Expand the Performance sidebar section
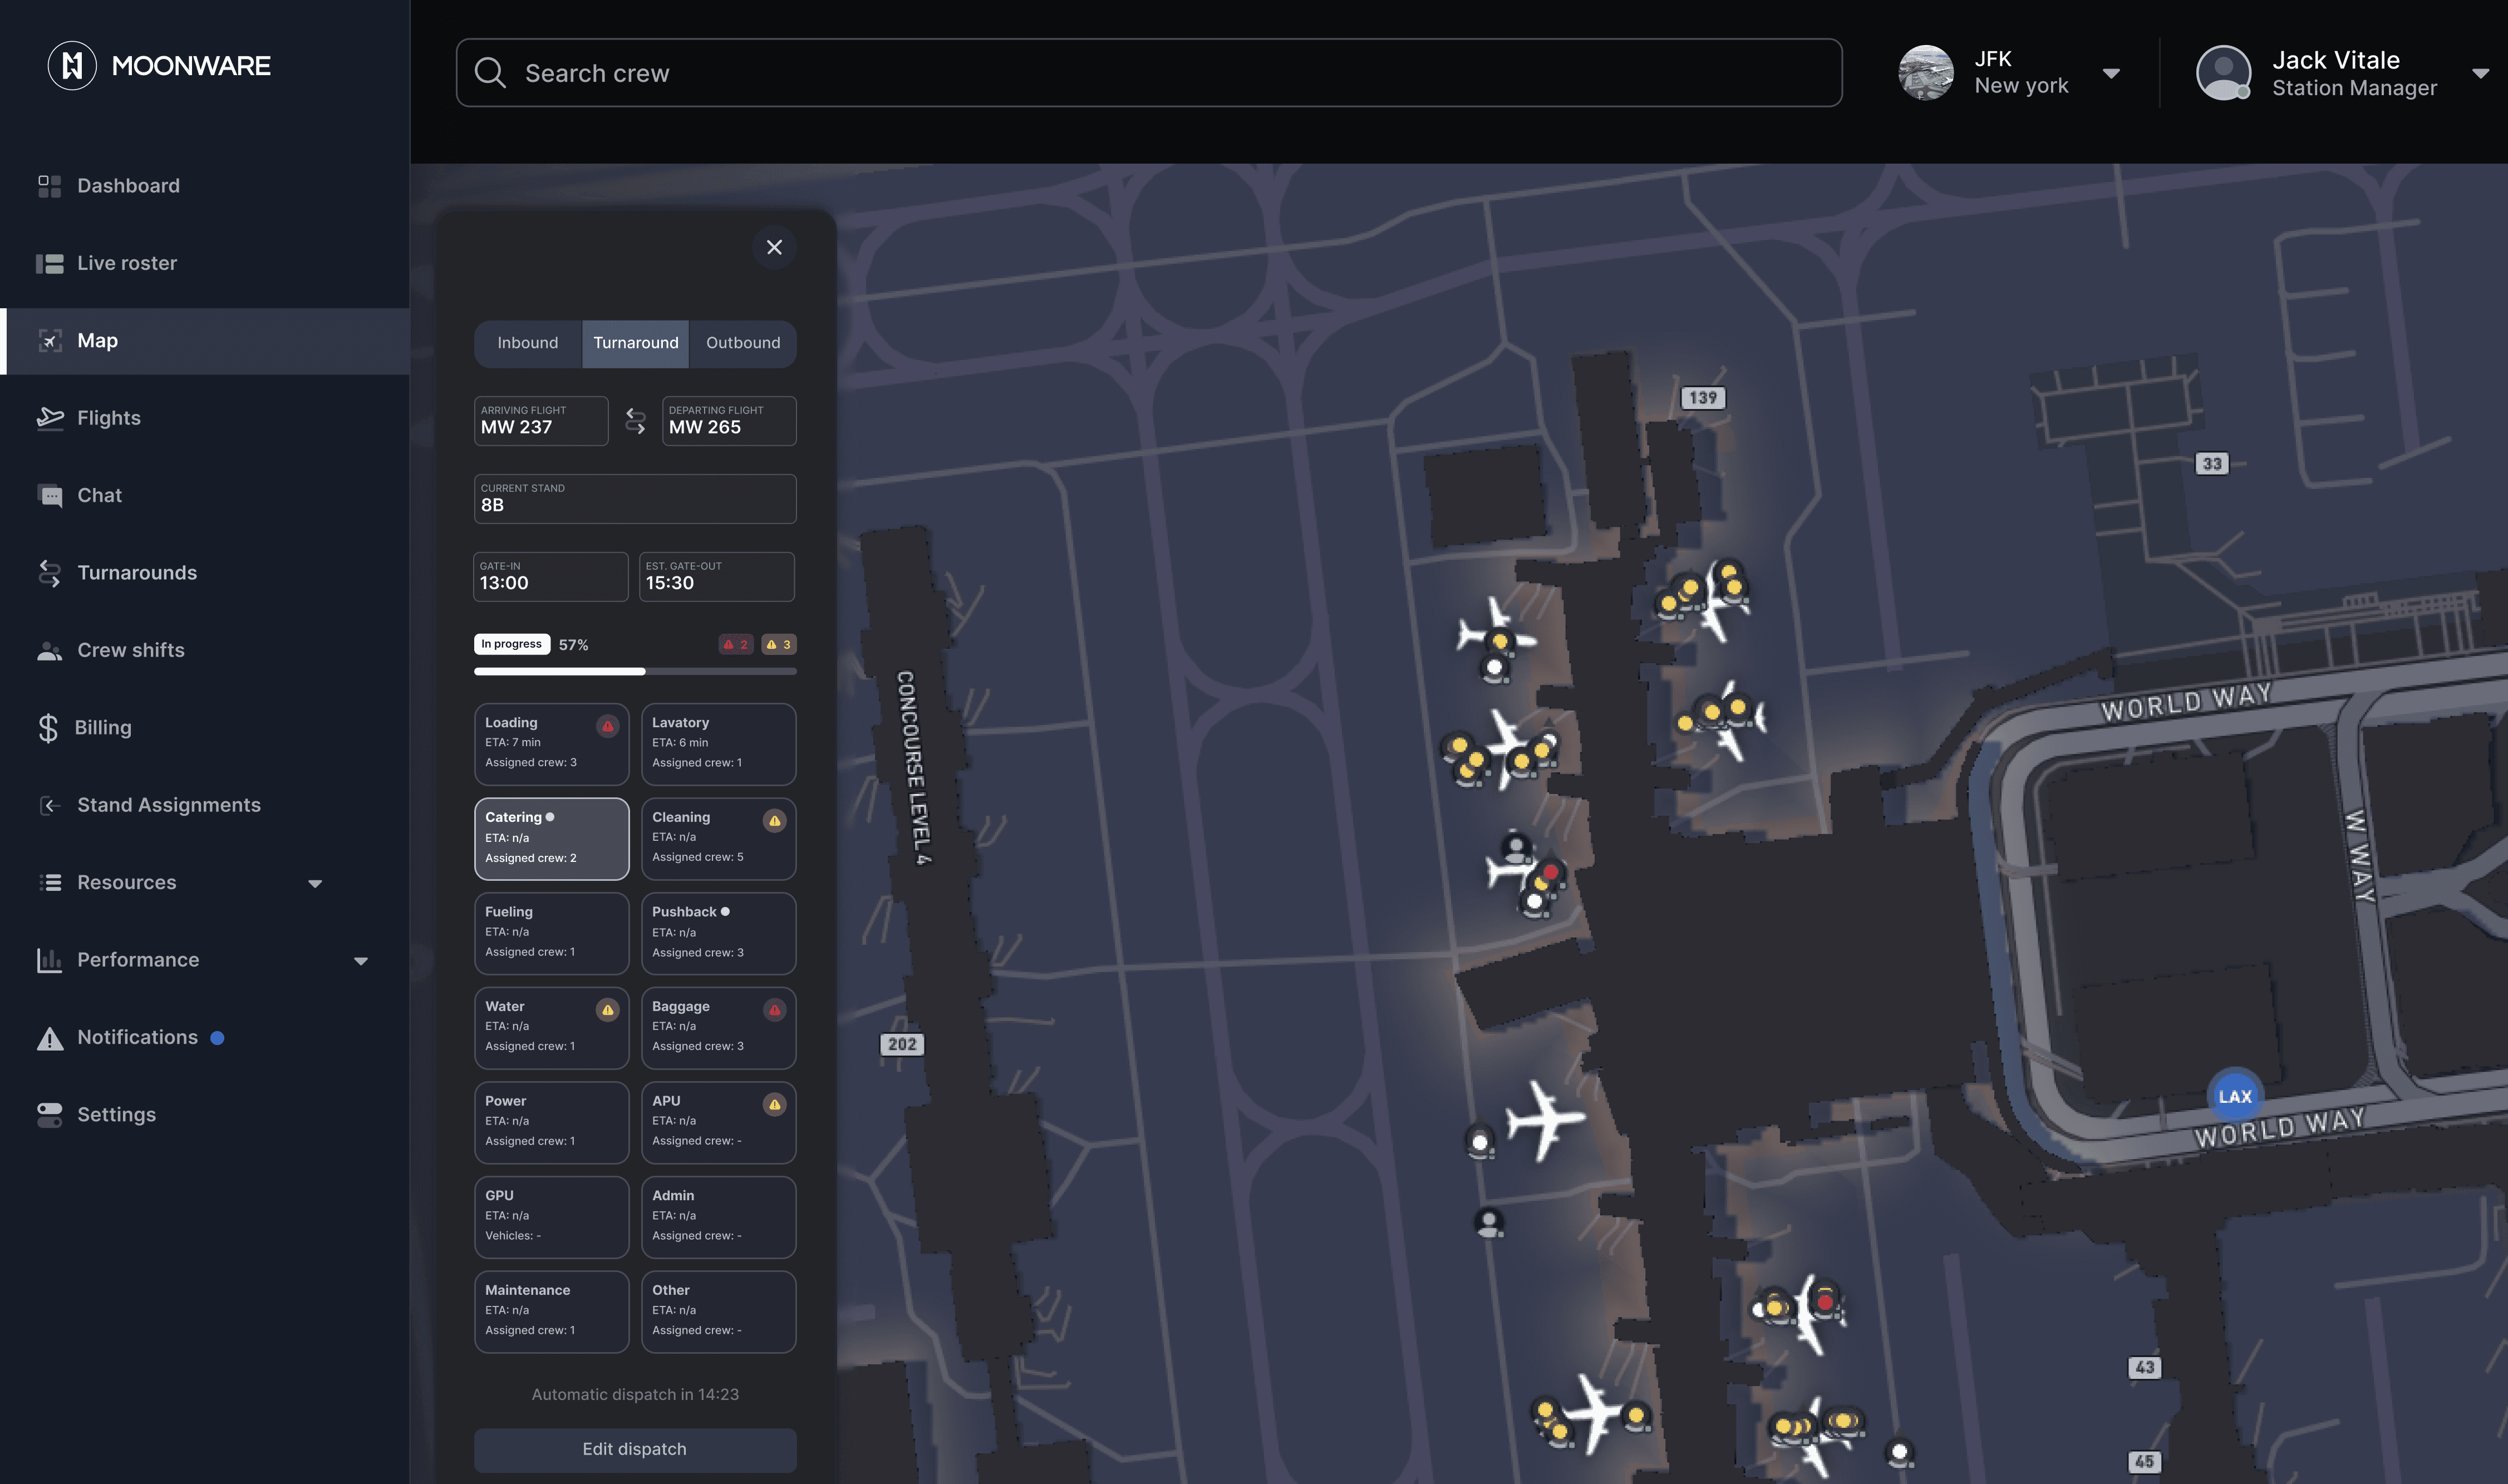 pos(360,961)
